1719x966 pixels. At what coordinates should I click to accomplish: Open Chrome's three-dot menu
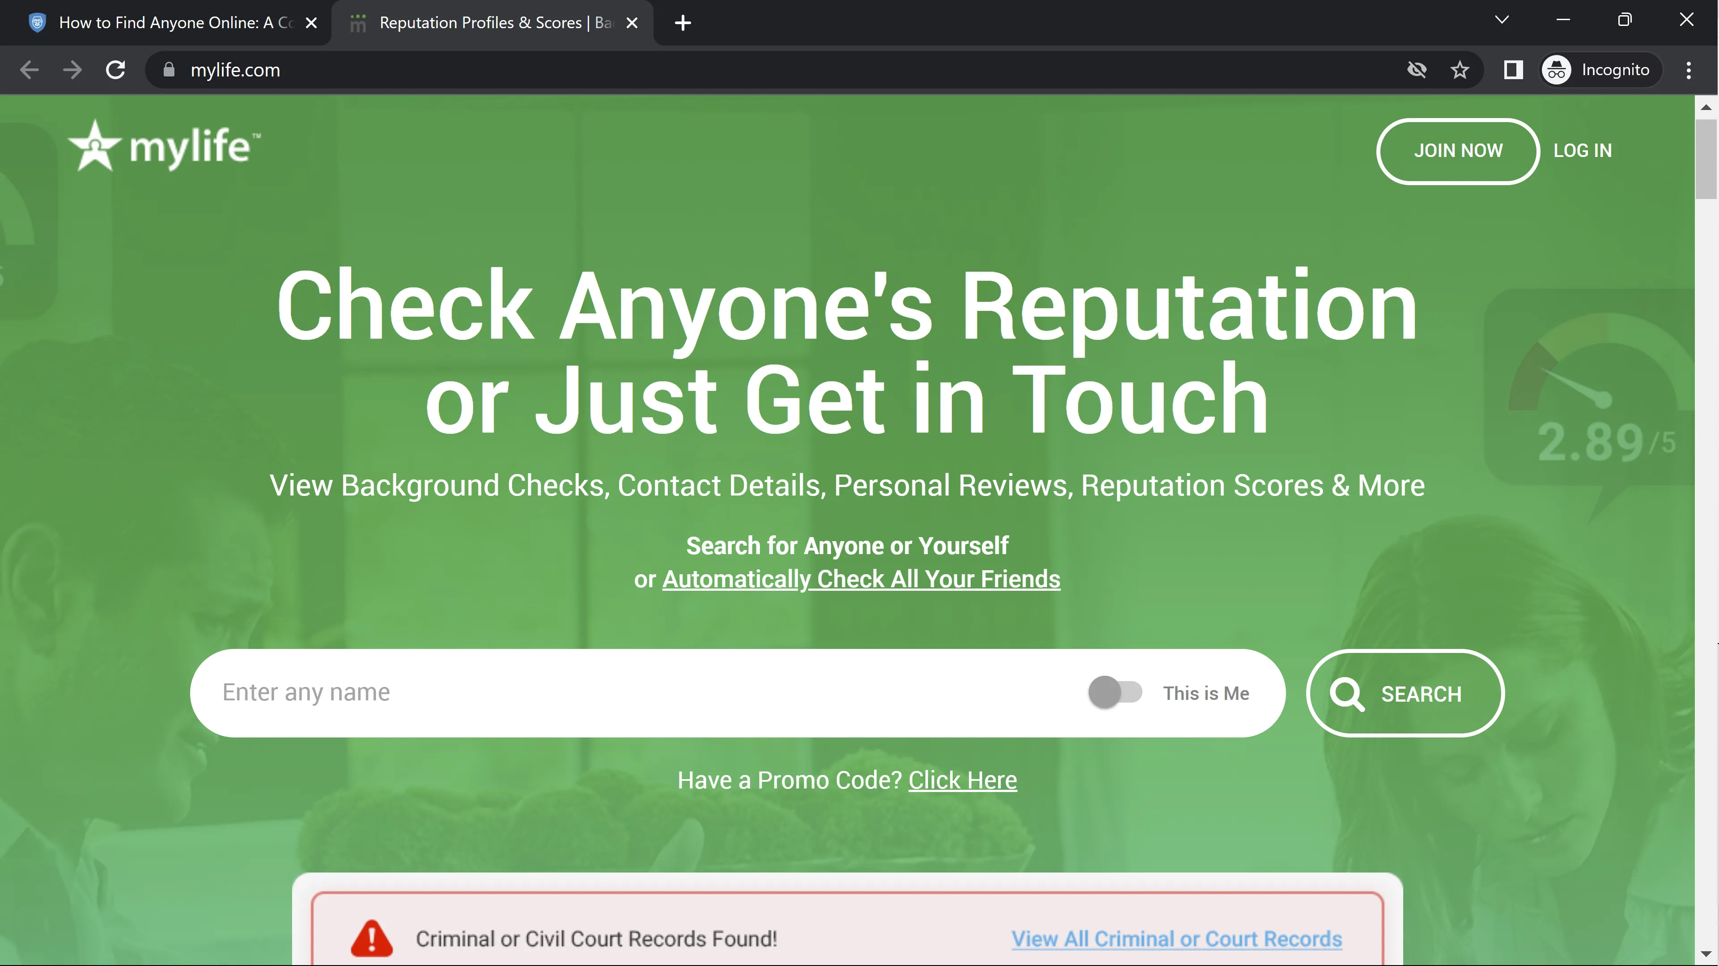[1688, 70]
